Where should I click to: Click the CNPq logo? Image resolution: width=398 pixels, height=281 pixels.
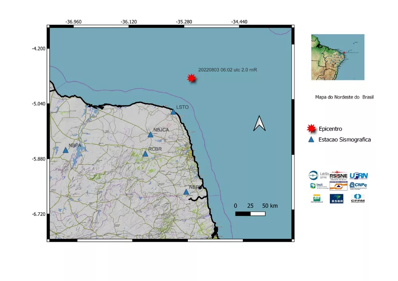pos(358,185)
